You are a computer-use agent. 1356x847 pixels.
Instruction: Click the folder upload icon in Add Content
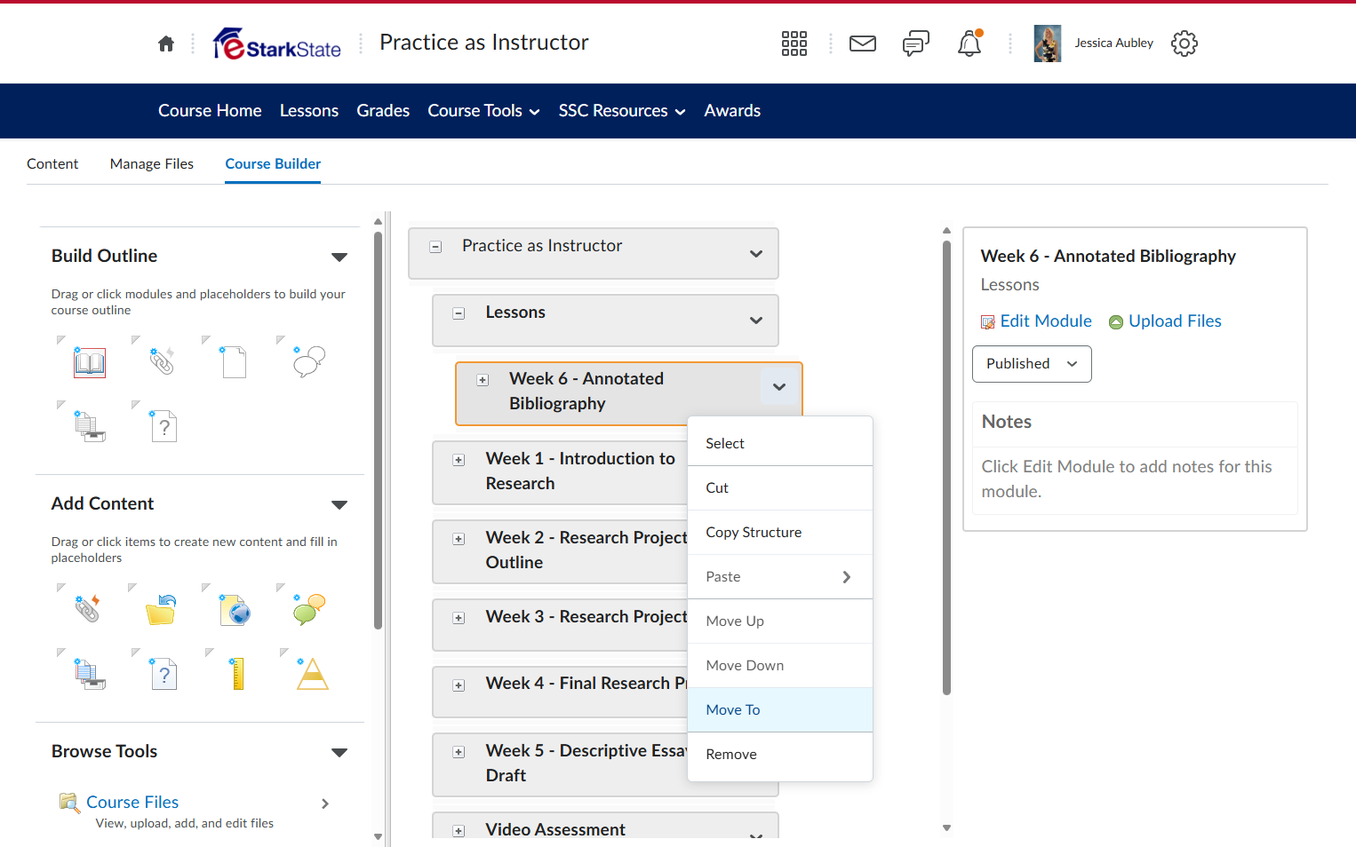[162, 609]
